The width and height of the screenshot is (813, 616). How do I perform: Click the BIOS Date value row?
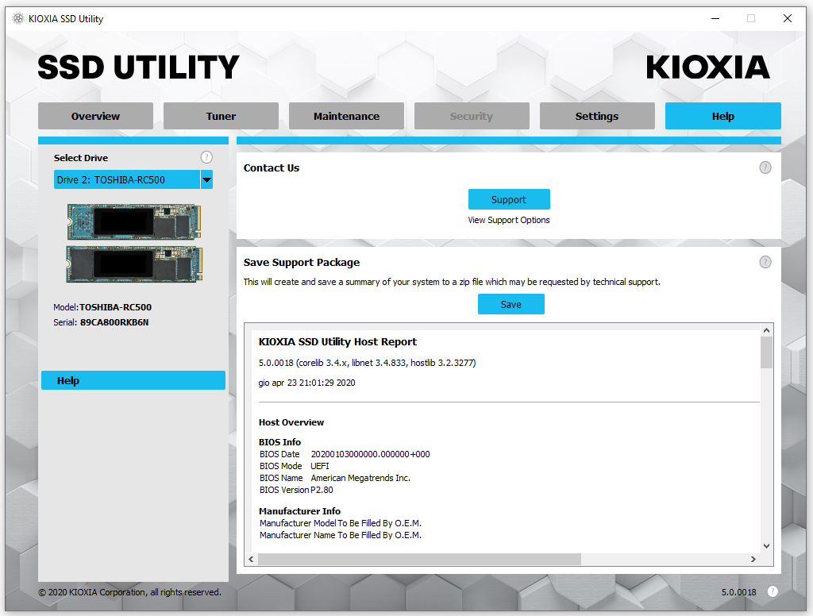(x=345, y=454)
